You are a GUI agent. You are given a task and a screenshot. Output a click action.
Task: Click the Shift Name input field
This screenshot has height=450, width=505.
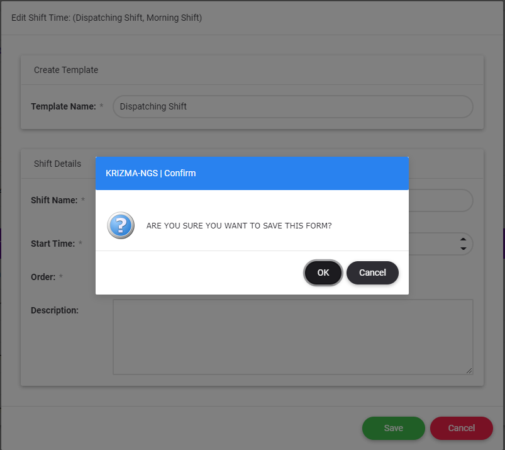440,201
